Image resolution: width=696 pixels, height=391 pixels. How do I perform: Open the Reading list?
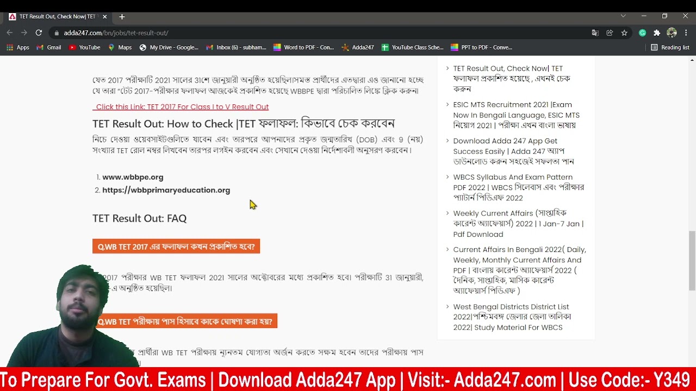click(670, 47)
